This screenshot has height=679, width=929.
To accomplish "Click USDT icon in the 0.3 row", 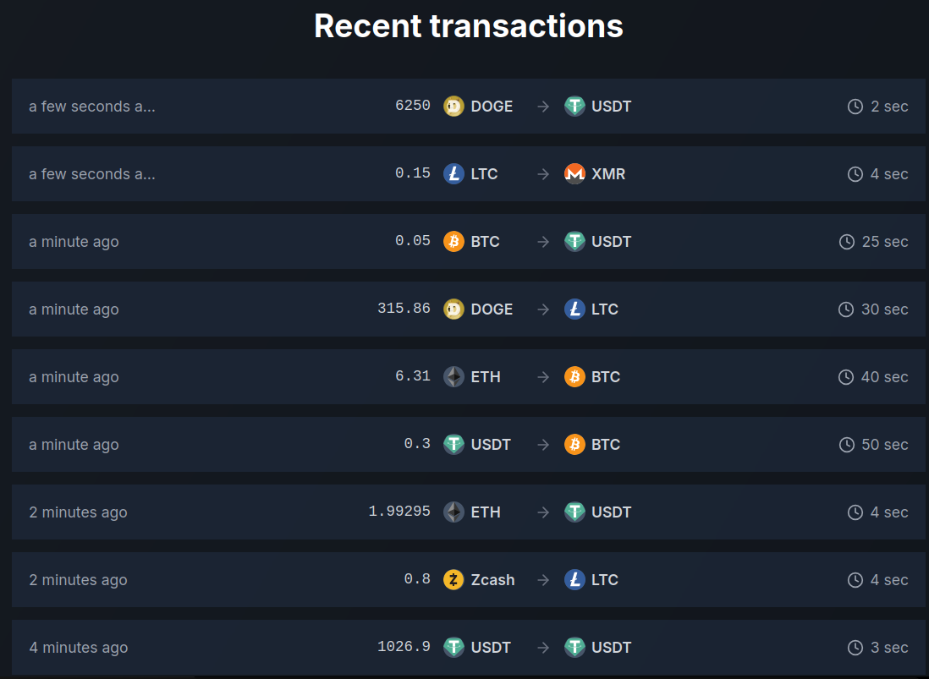I will click(454, 445).
